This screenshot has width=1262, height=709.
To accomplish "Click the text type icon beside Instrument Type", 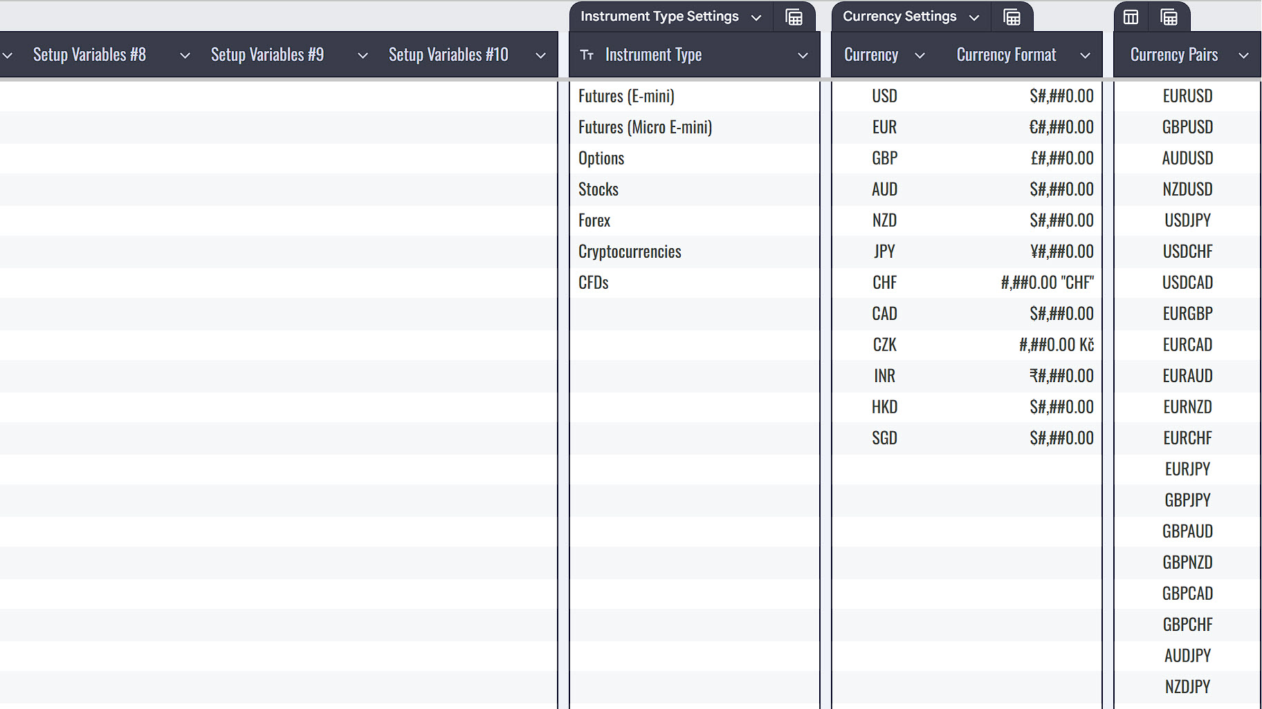I will [587, 55].
